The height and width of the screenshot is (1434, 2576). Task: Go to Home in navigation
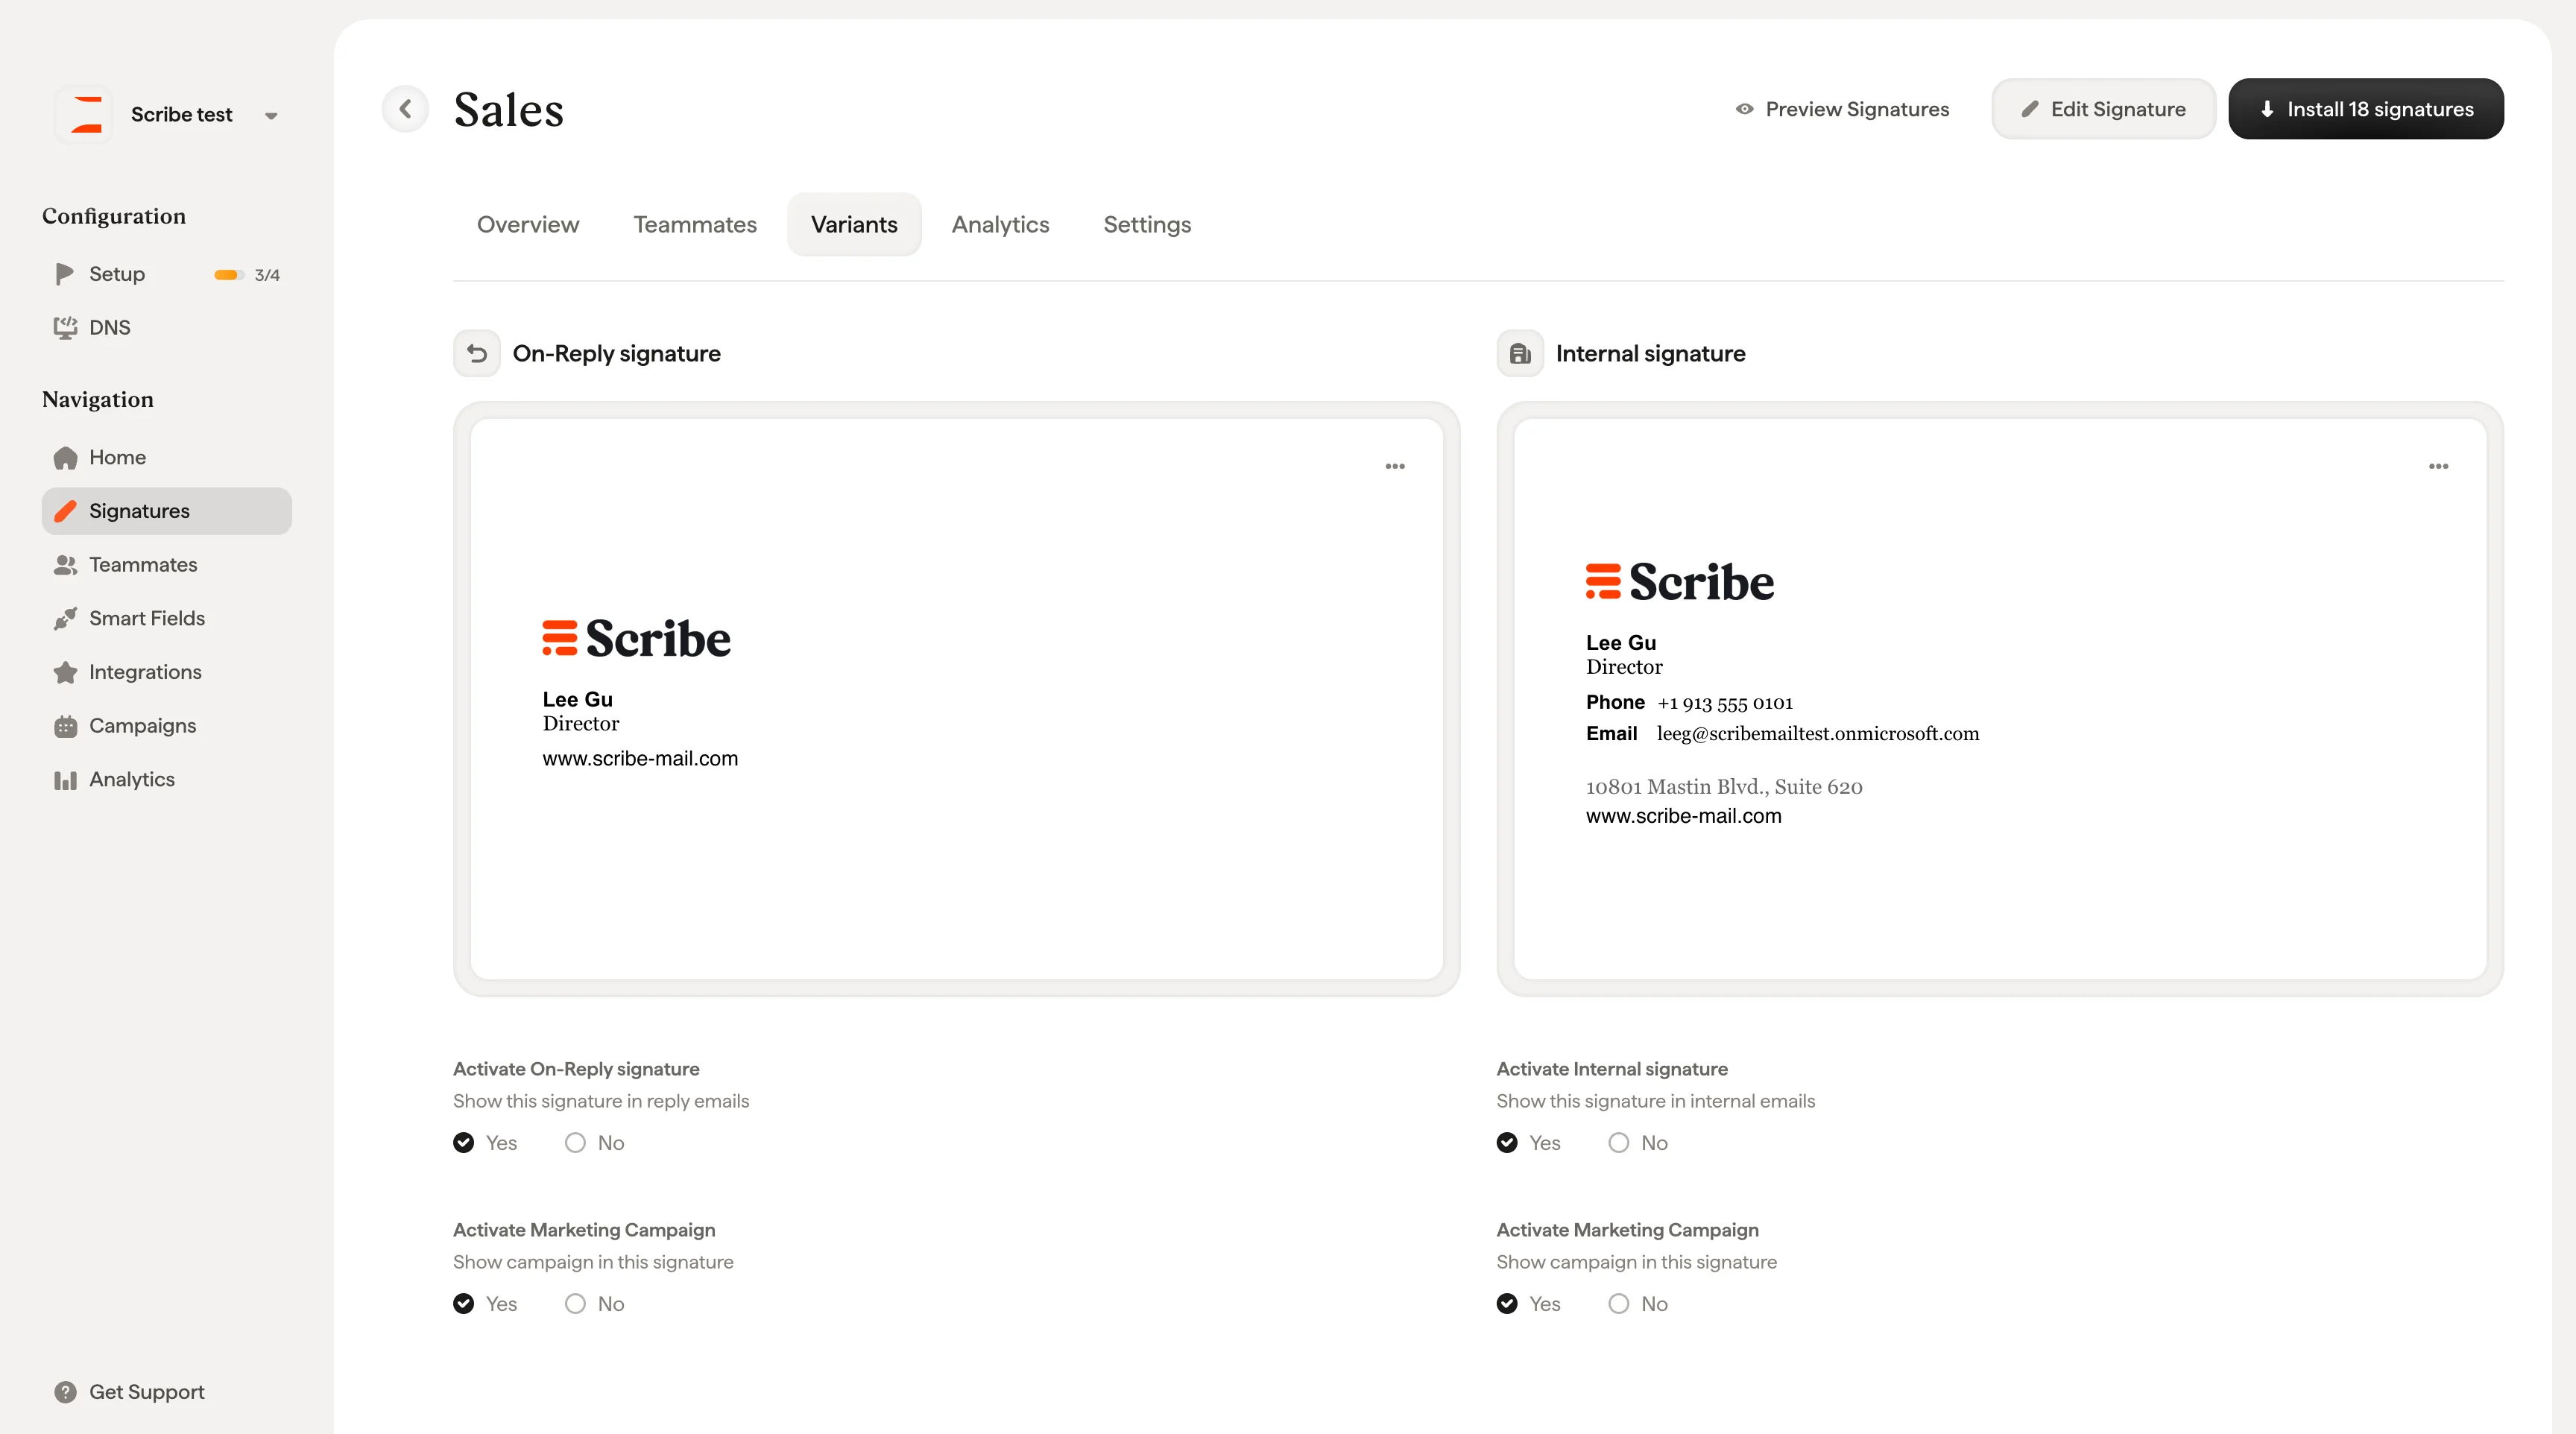tap(167, 457)
